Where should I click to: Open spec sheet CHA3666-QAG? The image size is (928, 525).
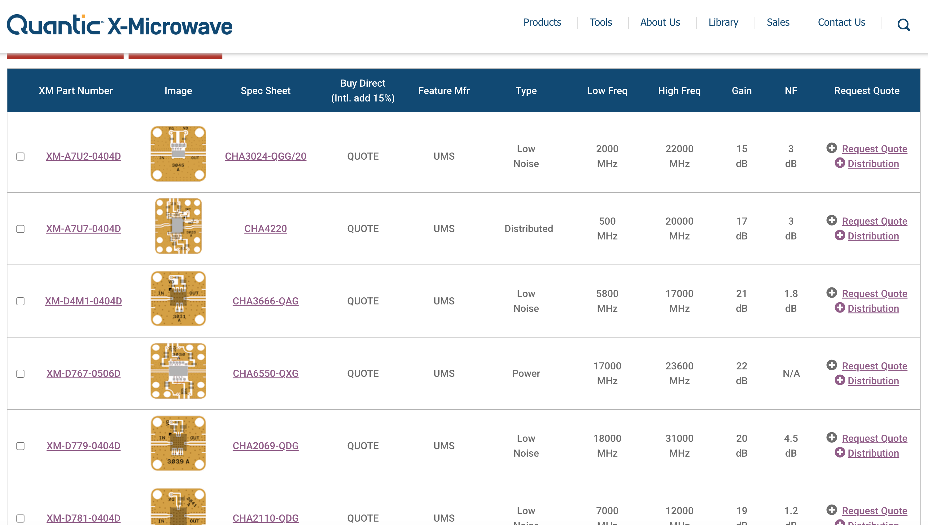(x=266, y=301)
